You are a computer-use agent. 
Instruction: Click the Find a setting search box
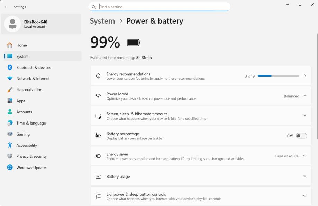coord(163,7)
